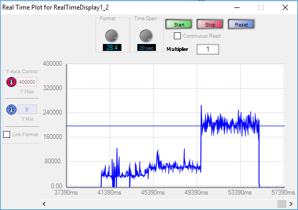Screen dimensions: 298x210
Task: Select the Y Max value field 400000
Action: (27, 82)
